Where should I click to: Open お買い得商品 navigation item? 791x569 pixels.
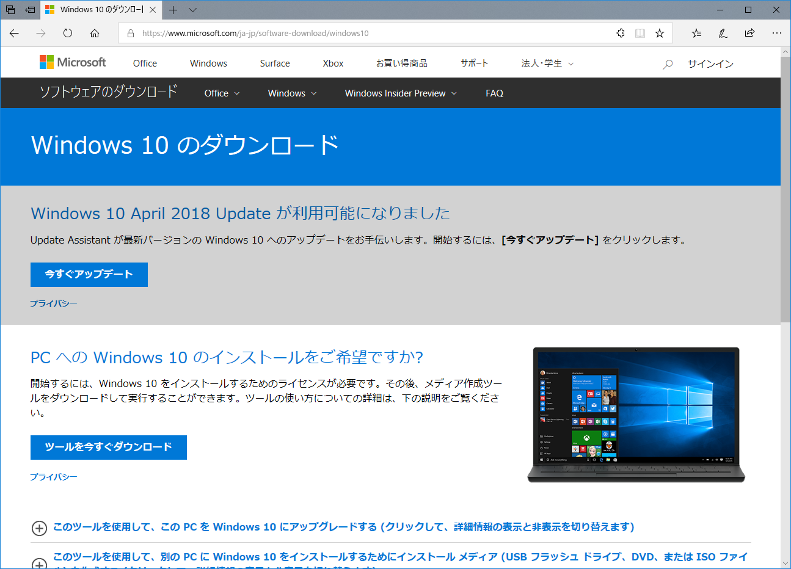402,63
